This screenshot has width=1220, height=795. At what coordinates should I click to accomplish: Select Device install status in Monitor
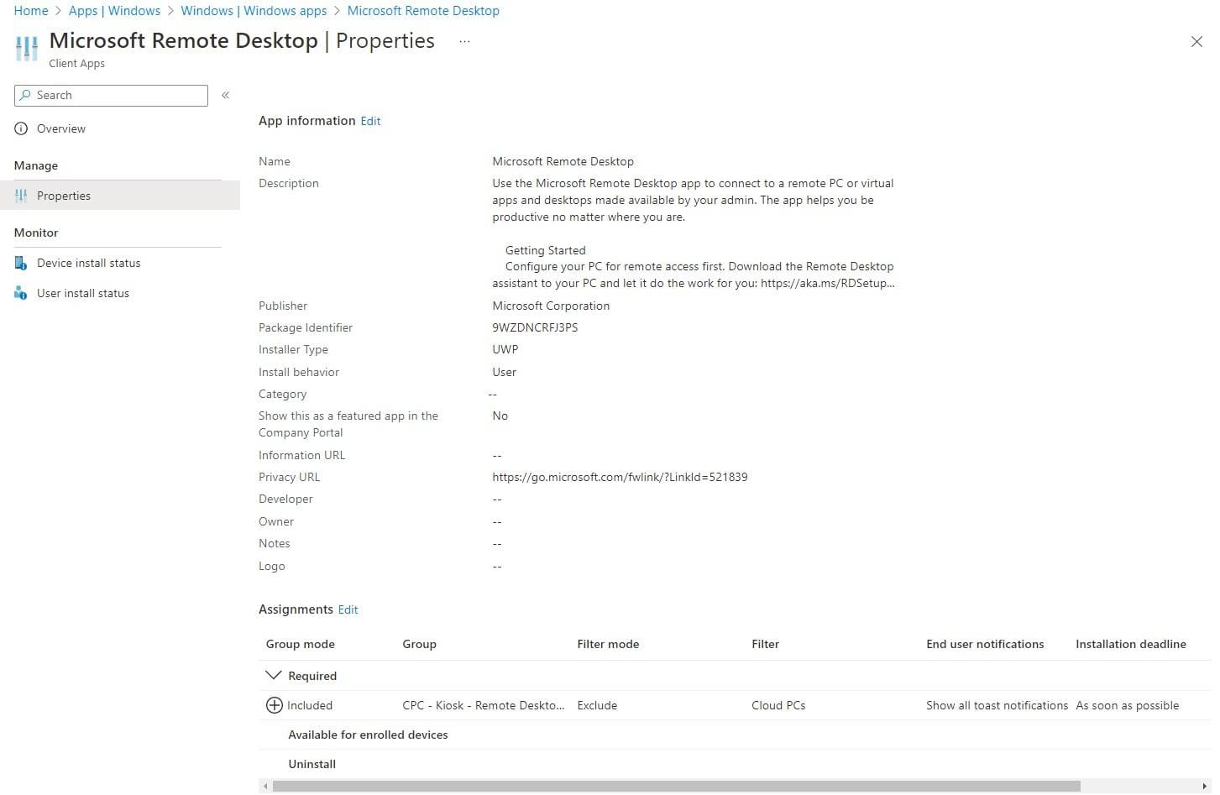88,263
